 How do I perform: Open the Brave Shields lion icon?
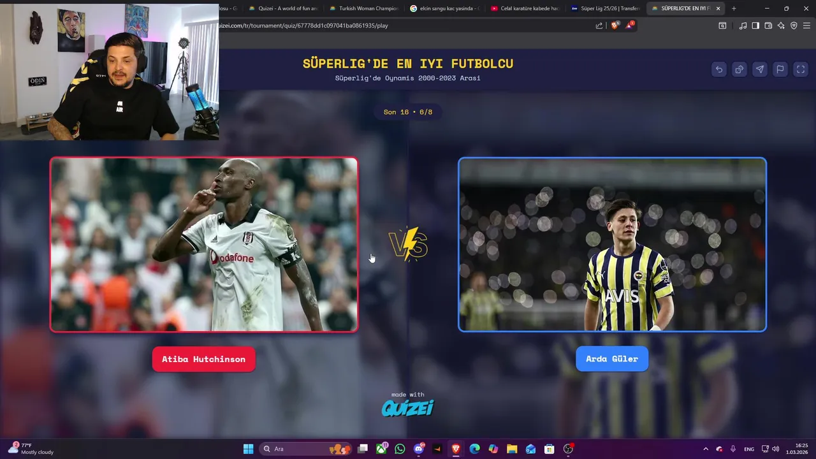click(x=615, y=25)
